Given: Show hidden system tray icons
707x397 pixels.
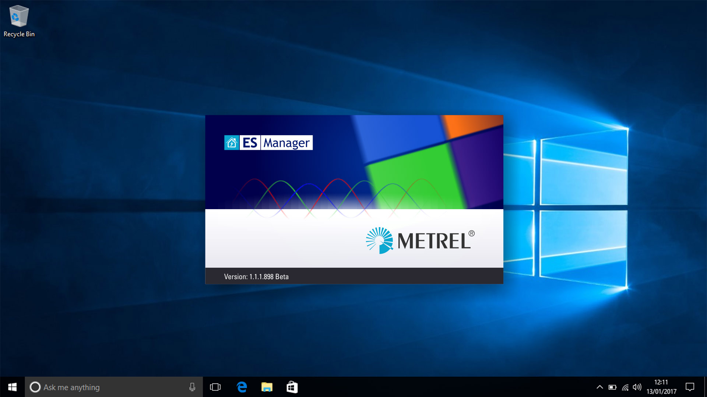Looking at the screenshot, I should click(x=599, y=387).
